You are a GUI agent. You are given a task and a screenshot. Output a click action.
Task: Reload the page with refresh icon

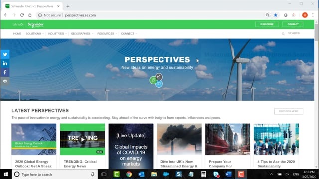pos(22,15)
